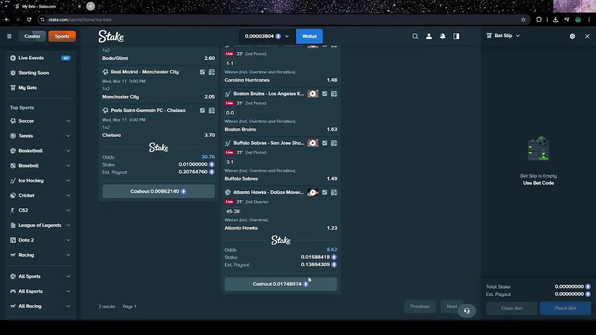
Task: Bookmark this page star icon
Action: pyautogui.click(x=523, y=20)
